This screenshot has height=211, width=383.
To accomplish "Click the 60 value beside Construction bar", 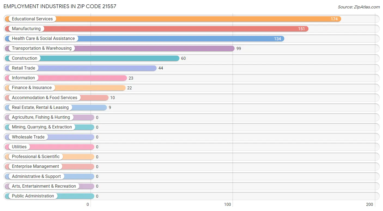I will point(183,58).
